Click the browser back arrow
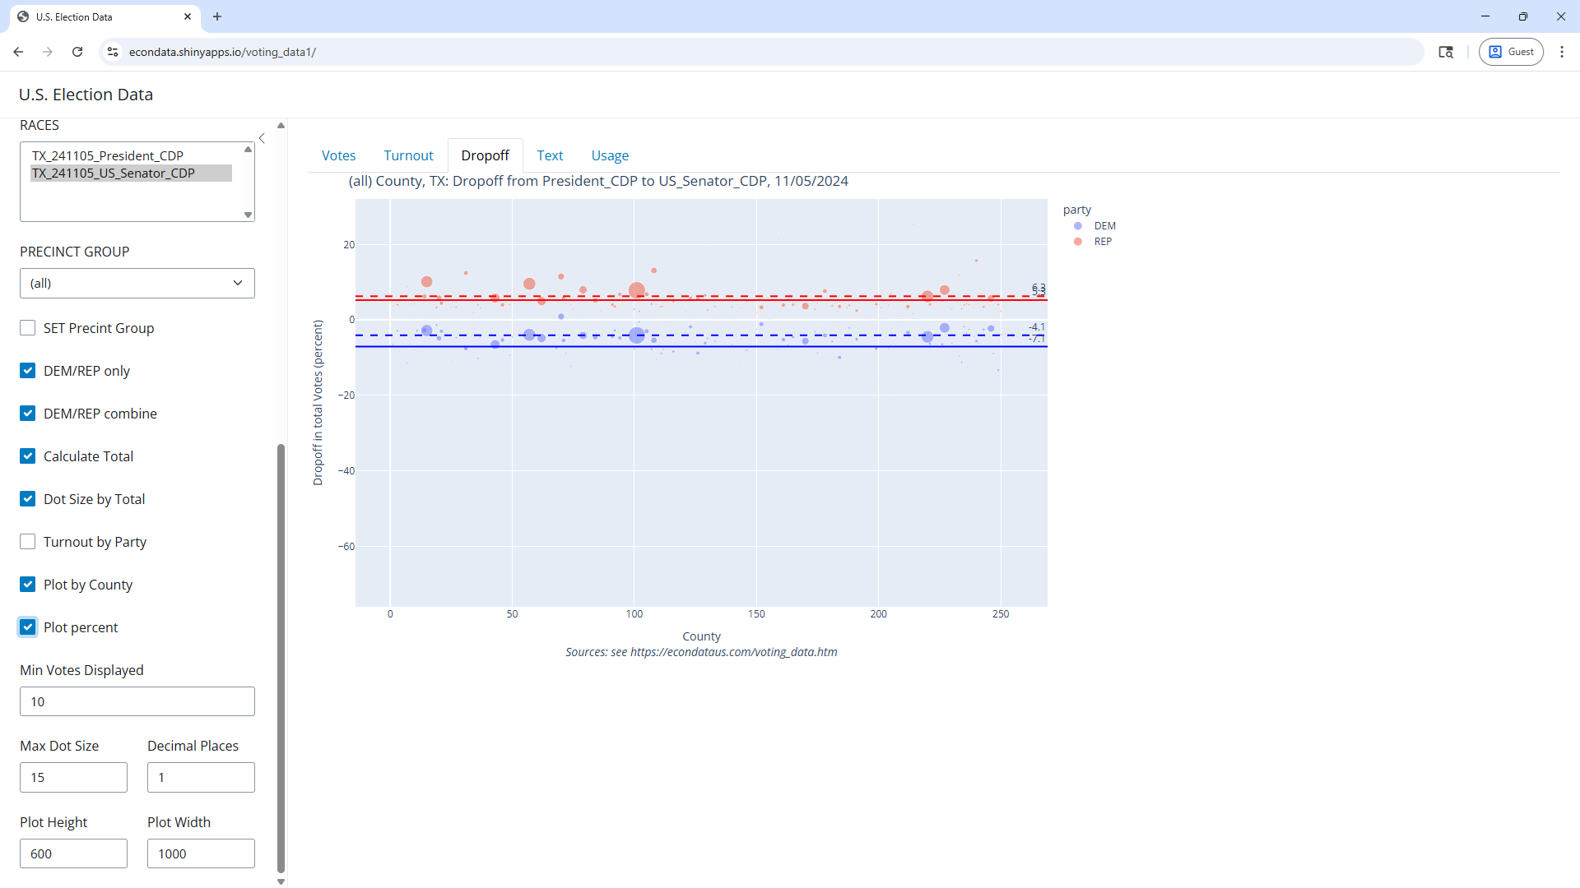This screenshot has width=1580, height=888. pyautogui.click(x=18, y=52)
